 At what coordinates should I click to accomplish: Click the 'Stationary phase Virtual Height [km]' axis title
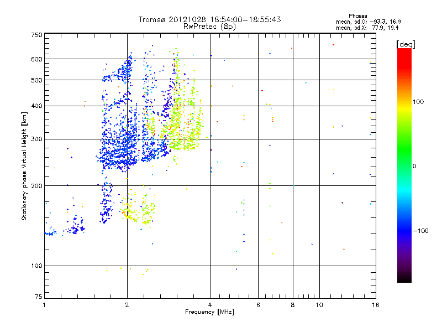[24, 166]
